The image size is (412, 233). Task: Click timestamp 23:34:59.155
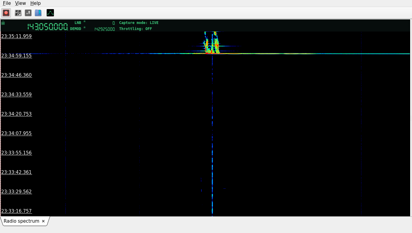tap(17, 56)
